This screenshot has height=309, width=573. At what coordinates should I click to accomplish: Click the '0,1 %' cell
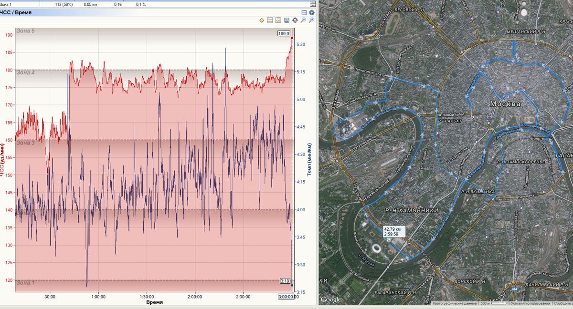tap(141, 4)
